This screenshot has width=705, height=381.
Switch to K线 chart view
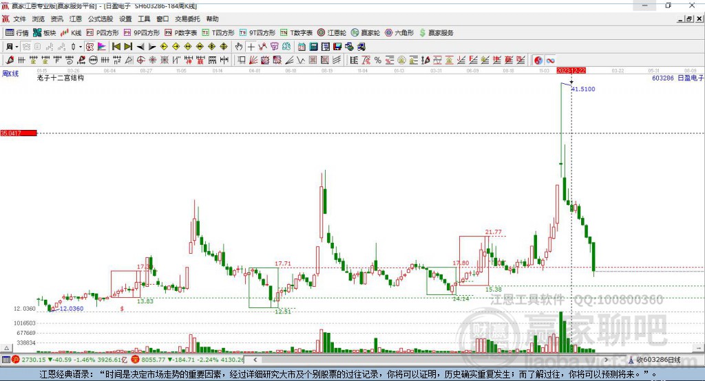tap(71, 33)
